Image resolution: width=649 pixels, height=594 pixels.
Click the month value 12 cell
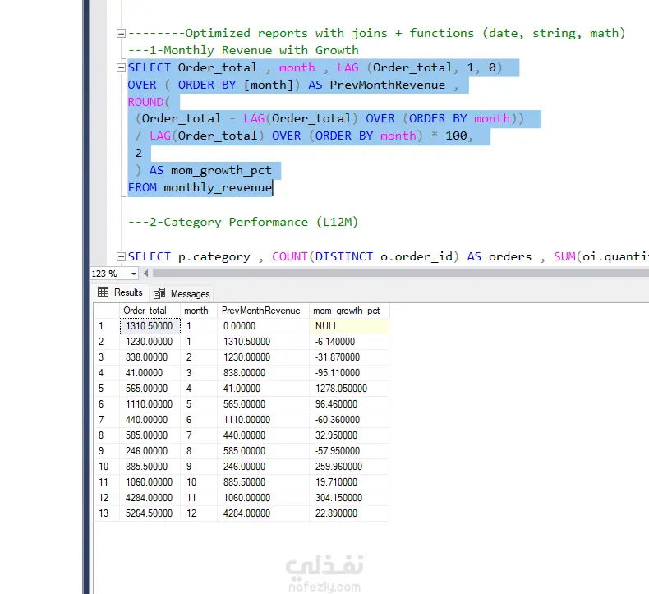point(199,513)
